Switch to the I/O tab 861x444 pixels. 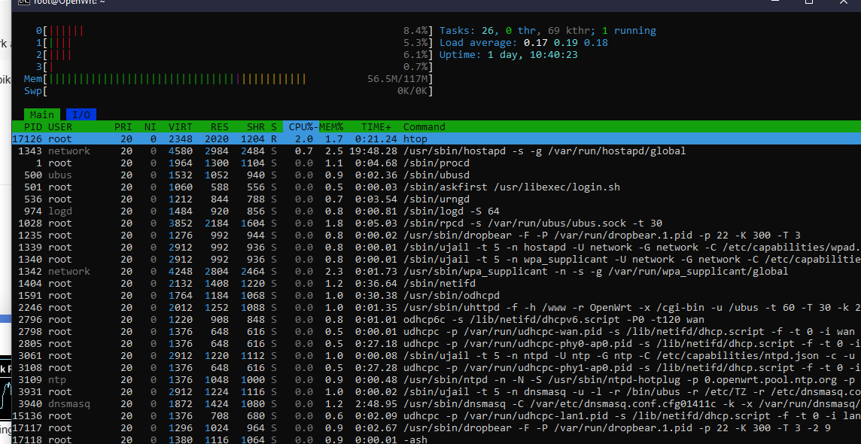(x=81, y=114)
